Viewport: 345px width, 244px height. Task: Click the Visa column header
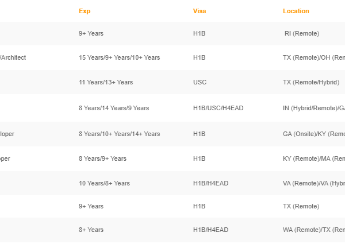point(199,11)
